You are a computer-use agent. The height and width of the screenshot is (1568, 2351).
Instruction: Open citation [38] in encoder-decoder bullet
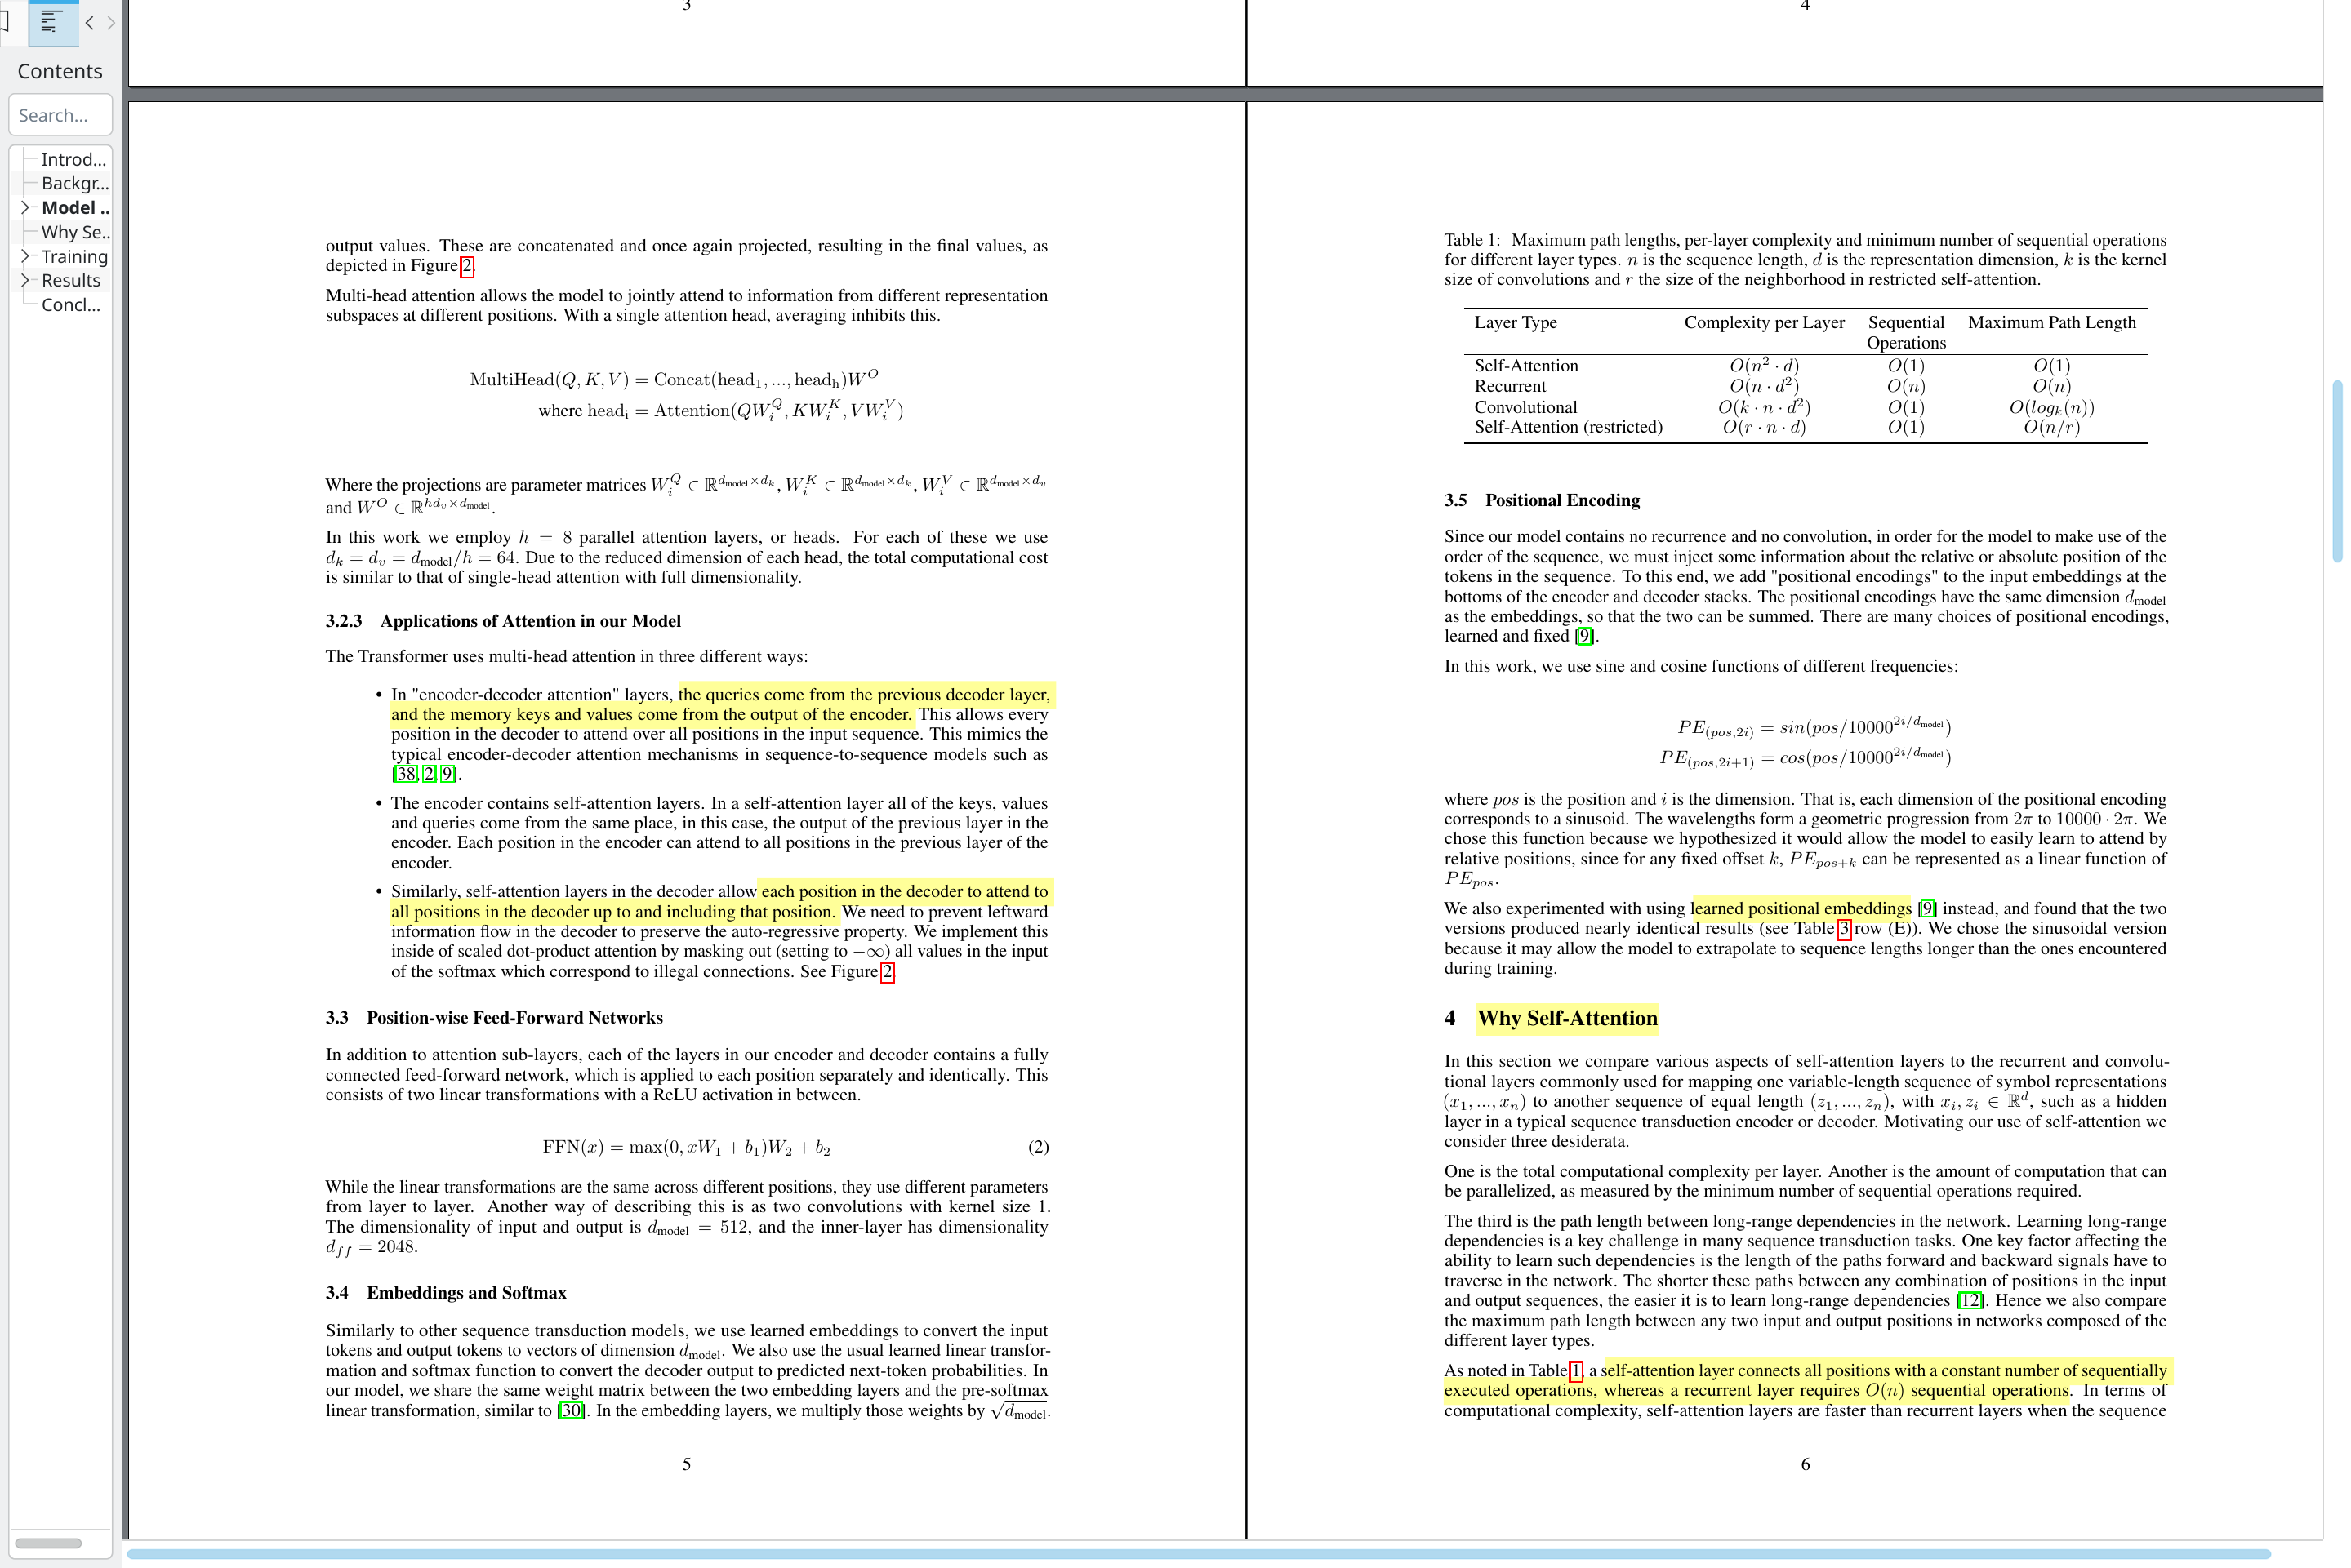(x=405, y=774)
